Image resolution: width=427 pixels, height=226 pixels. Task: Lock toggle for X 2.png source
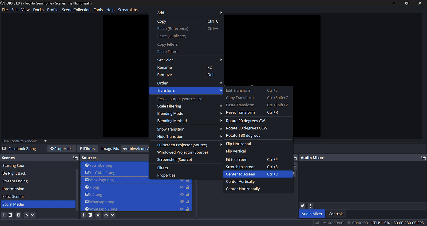pyautogui.click(x=188, y=194)
